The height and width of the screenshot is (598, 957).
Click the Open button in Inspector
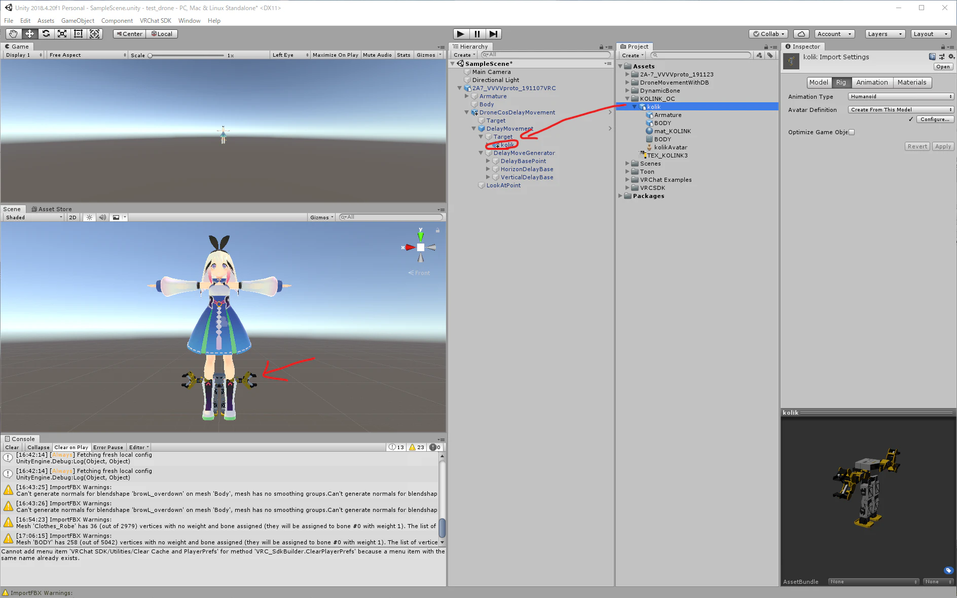coord(943,67)
